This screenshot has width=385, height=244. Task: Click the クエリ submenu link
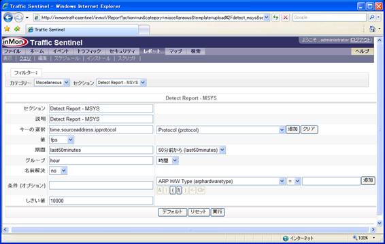[x=25, y=58]
